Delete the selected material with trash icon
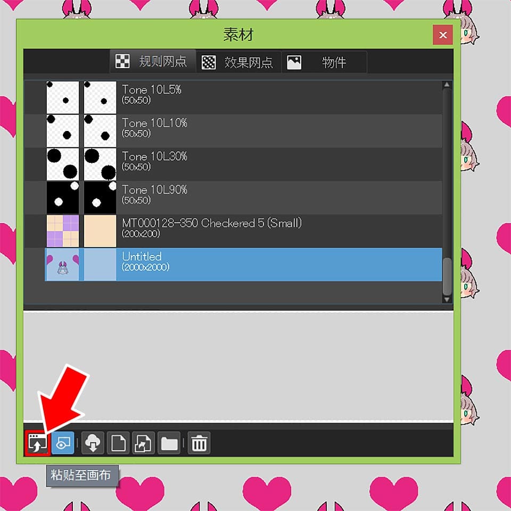Viewport: 511px width, 511px height. coord(199,443)
